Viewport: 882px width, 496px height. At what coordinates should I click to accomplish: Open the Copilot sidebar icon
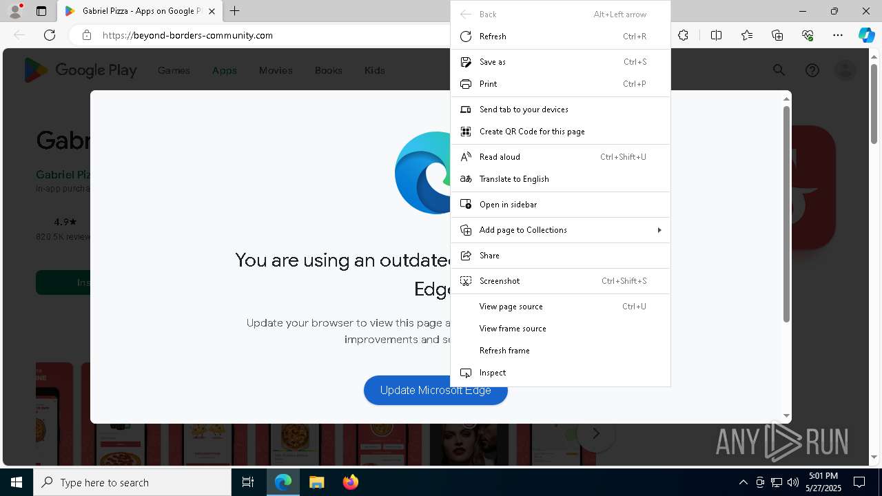[x=866, y=35]
